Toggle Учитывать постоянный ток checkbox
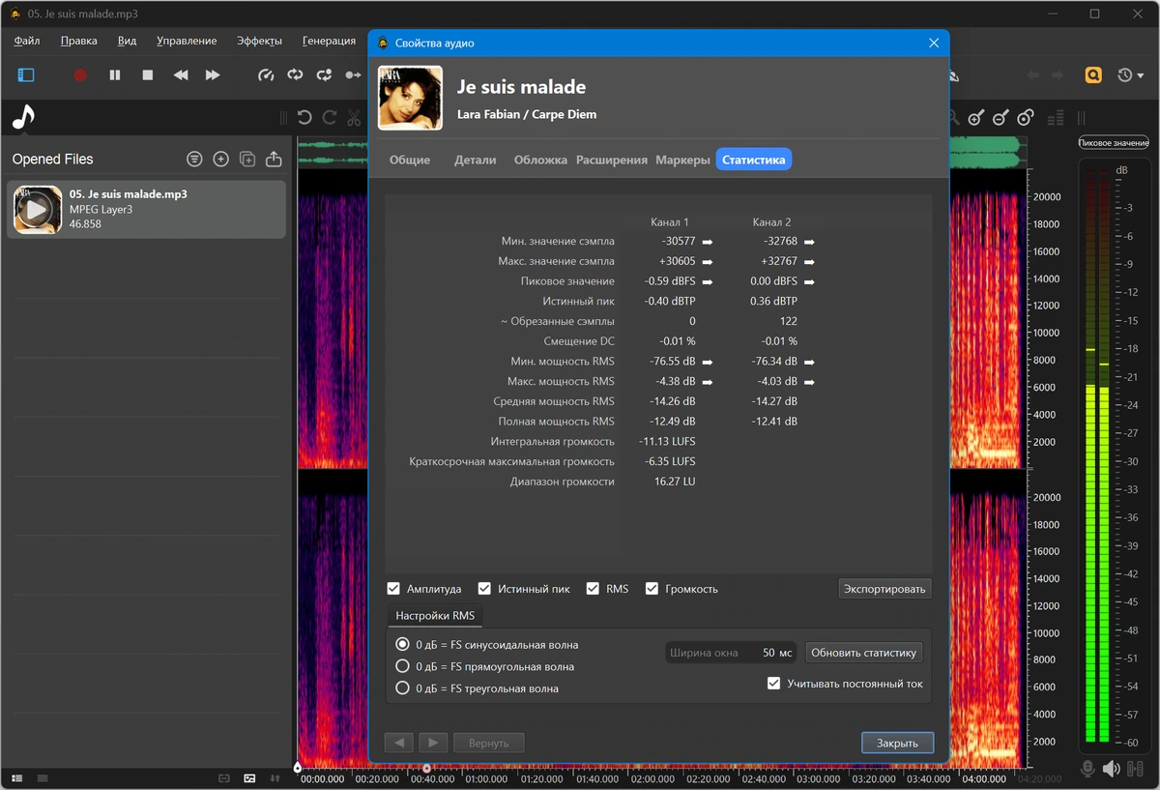Screen dimensions: 1160x790 point(773,683)
